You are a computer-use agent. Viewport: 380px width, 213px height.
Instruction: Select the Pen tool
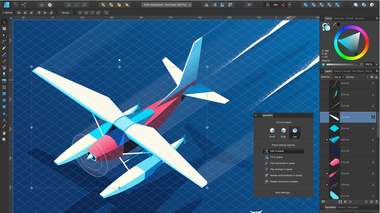(4, 48)
